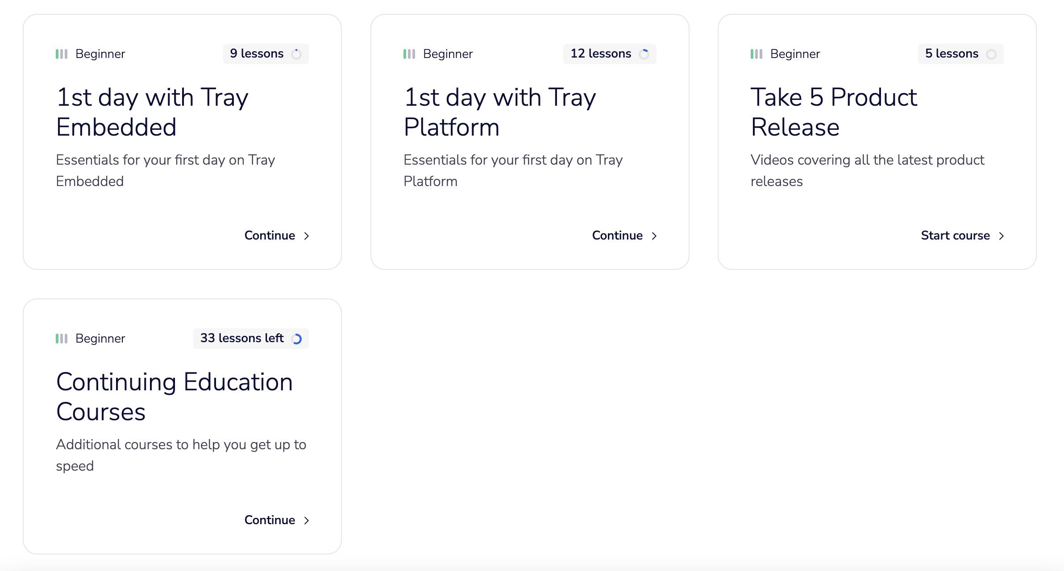Click difficulty bars icon on Tray Platform card

[x=409, y=54]
